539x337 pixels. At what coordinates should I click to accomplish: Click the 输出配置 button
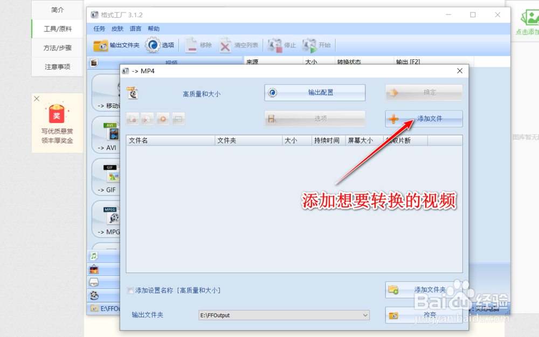pos(315,93)
